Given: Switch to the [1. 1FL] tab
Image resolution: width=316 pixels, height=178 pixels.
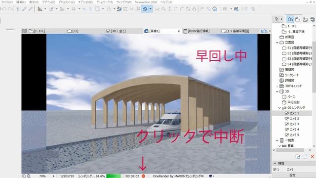Looking at the screenshot, I should (37, 31).
